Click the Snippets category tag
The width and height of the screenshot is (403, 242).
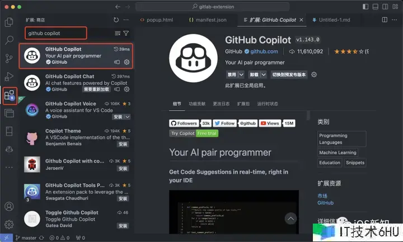click(x=355, y=163)
